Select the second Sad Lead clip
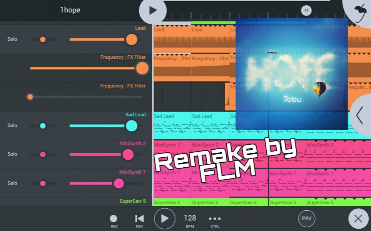 coord(210,125)
